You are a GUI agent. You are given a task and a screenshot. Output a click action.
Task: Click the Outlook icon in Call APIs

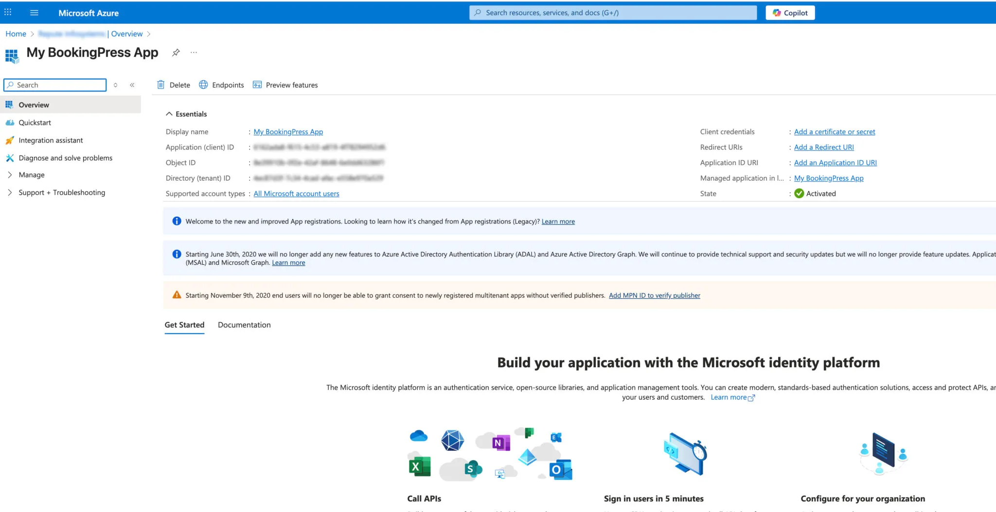(560, 470)
